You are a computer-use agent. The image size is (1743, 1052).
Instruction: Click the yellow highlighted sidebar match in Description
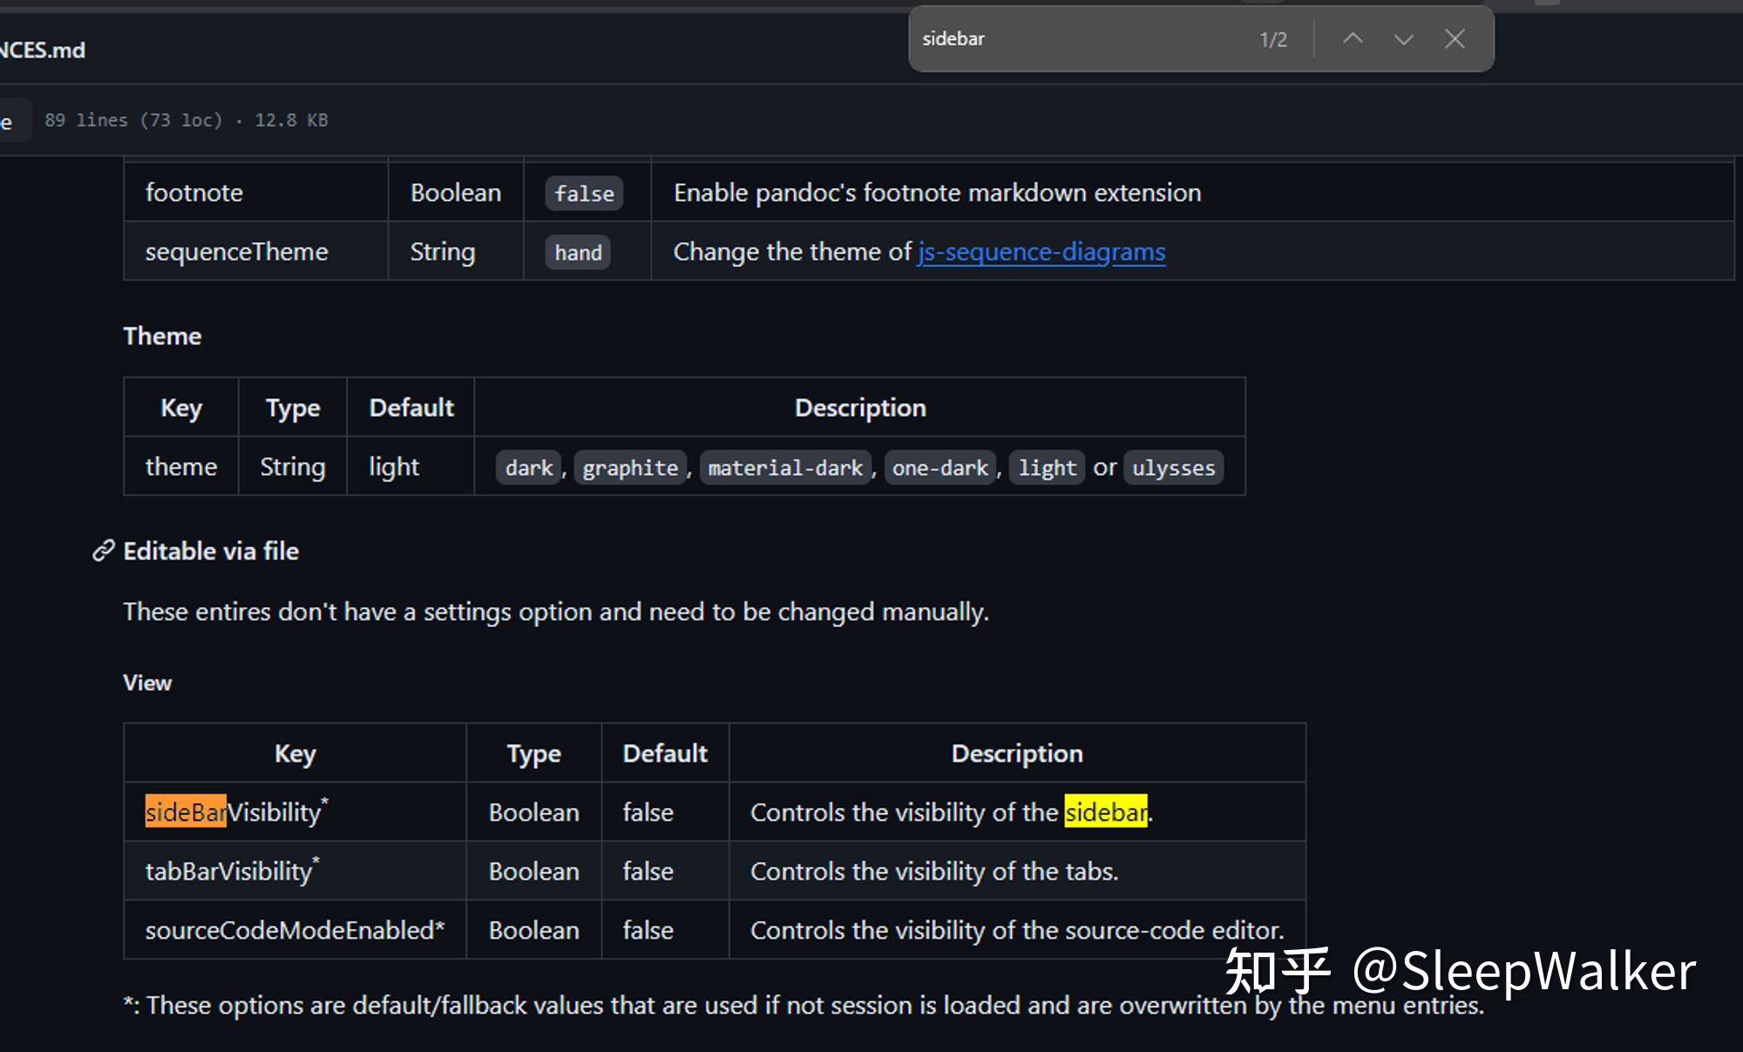click(1105, 811)
